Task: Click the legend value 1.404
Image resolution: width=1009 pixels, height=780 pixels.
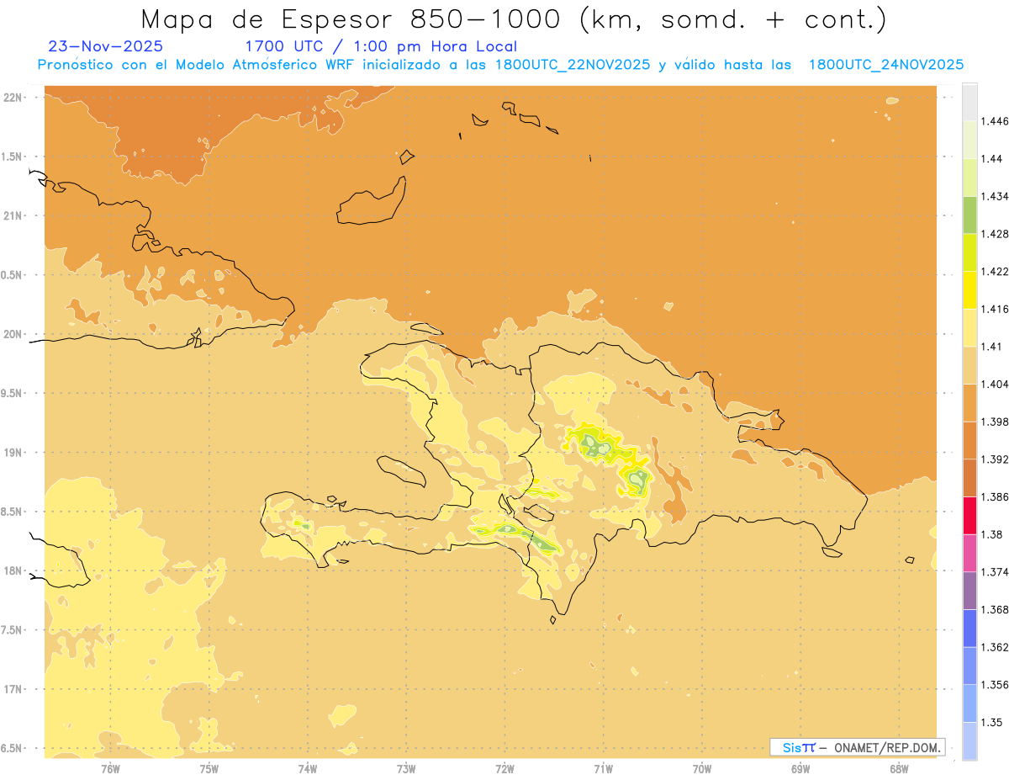Action: [995, 384]
